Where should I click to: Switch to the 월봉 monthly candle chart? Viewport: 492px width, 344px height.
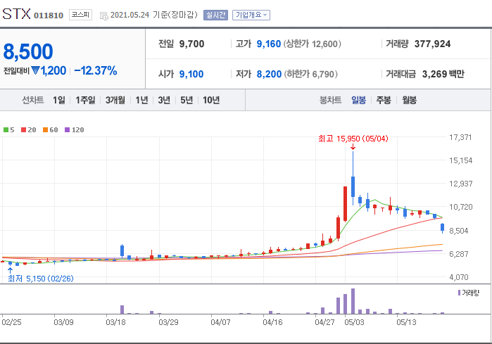tap(410, 100)
